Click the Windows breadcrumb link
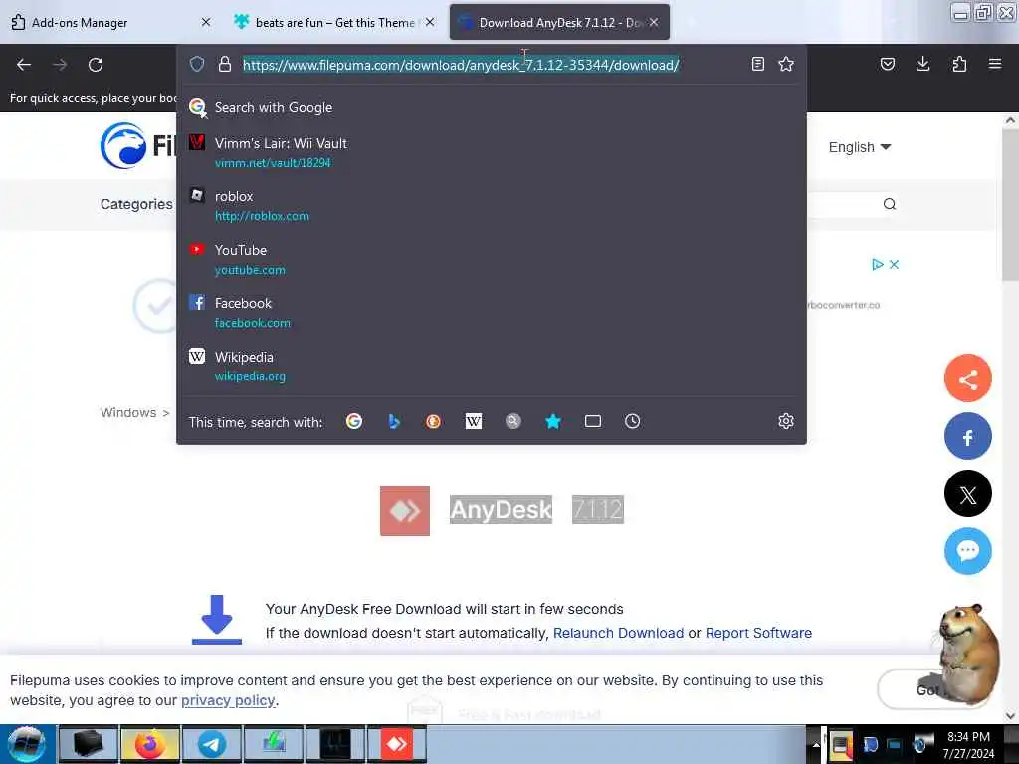 [x=128, y=413]
